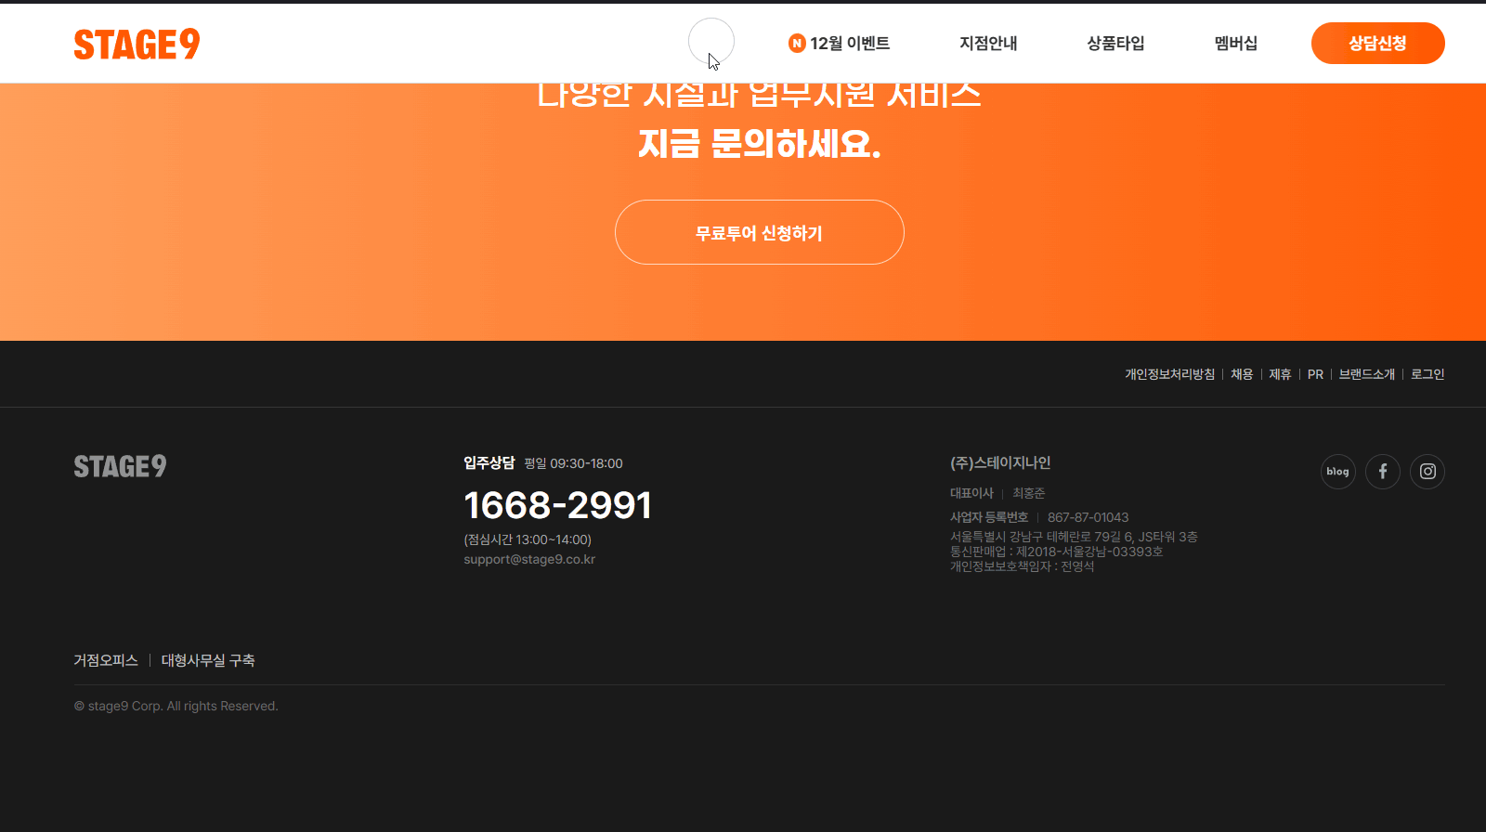1486x832 pixels.
Task: Click the STAGE9 logo in header
Action: (137, 44)
